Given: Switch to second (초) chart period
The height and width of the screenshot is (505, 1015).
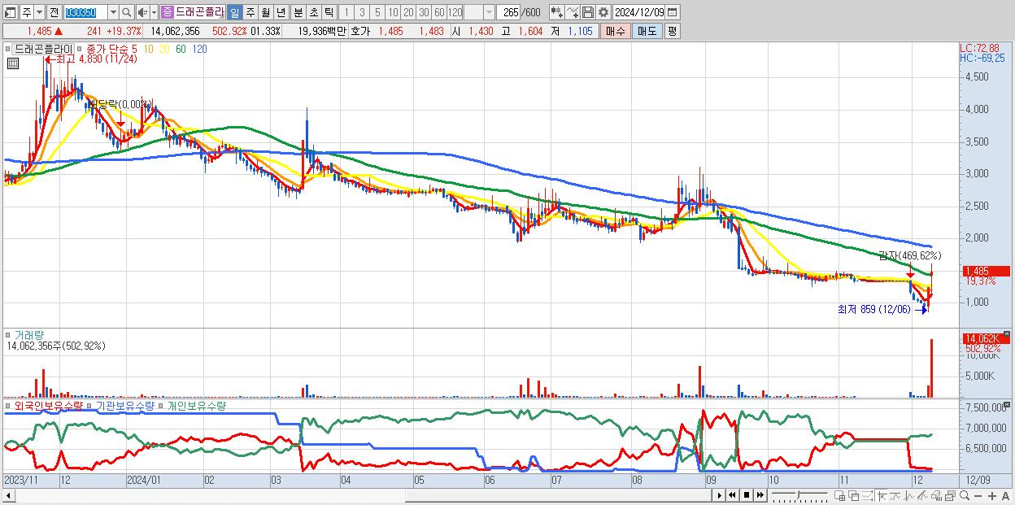Looking at the screenshot, I should pyautogui.click(x=314, y=12).
